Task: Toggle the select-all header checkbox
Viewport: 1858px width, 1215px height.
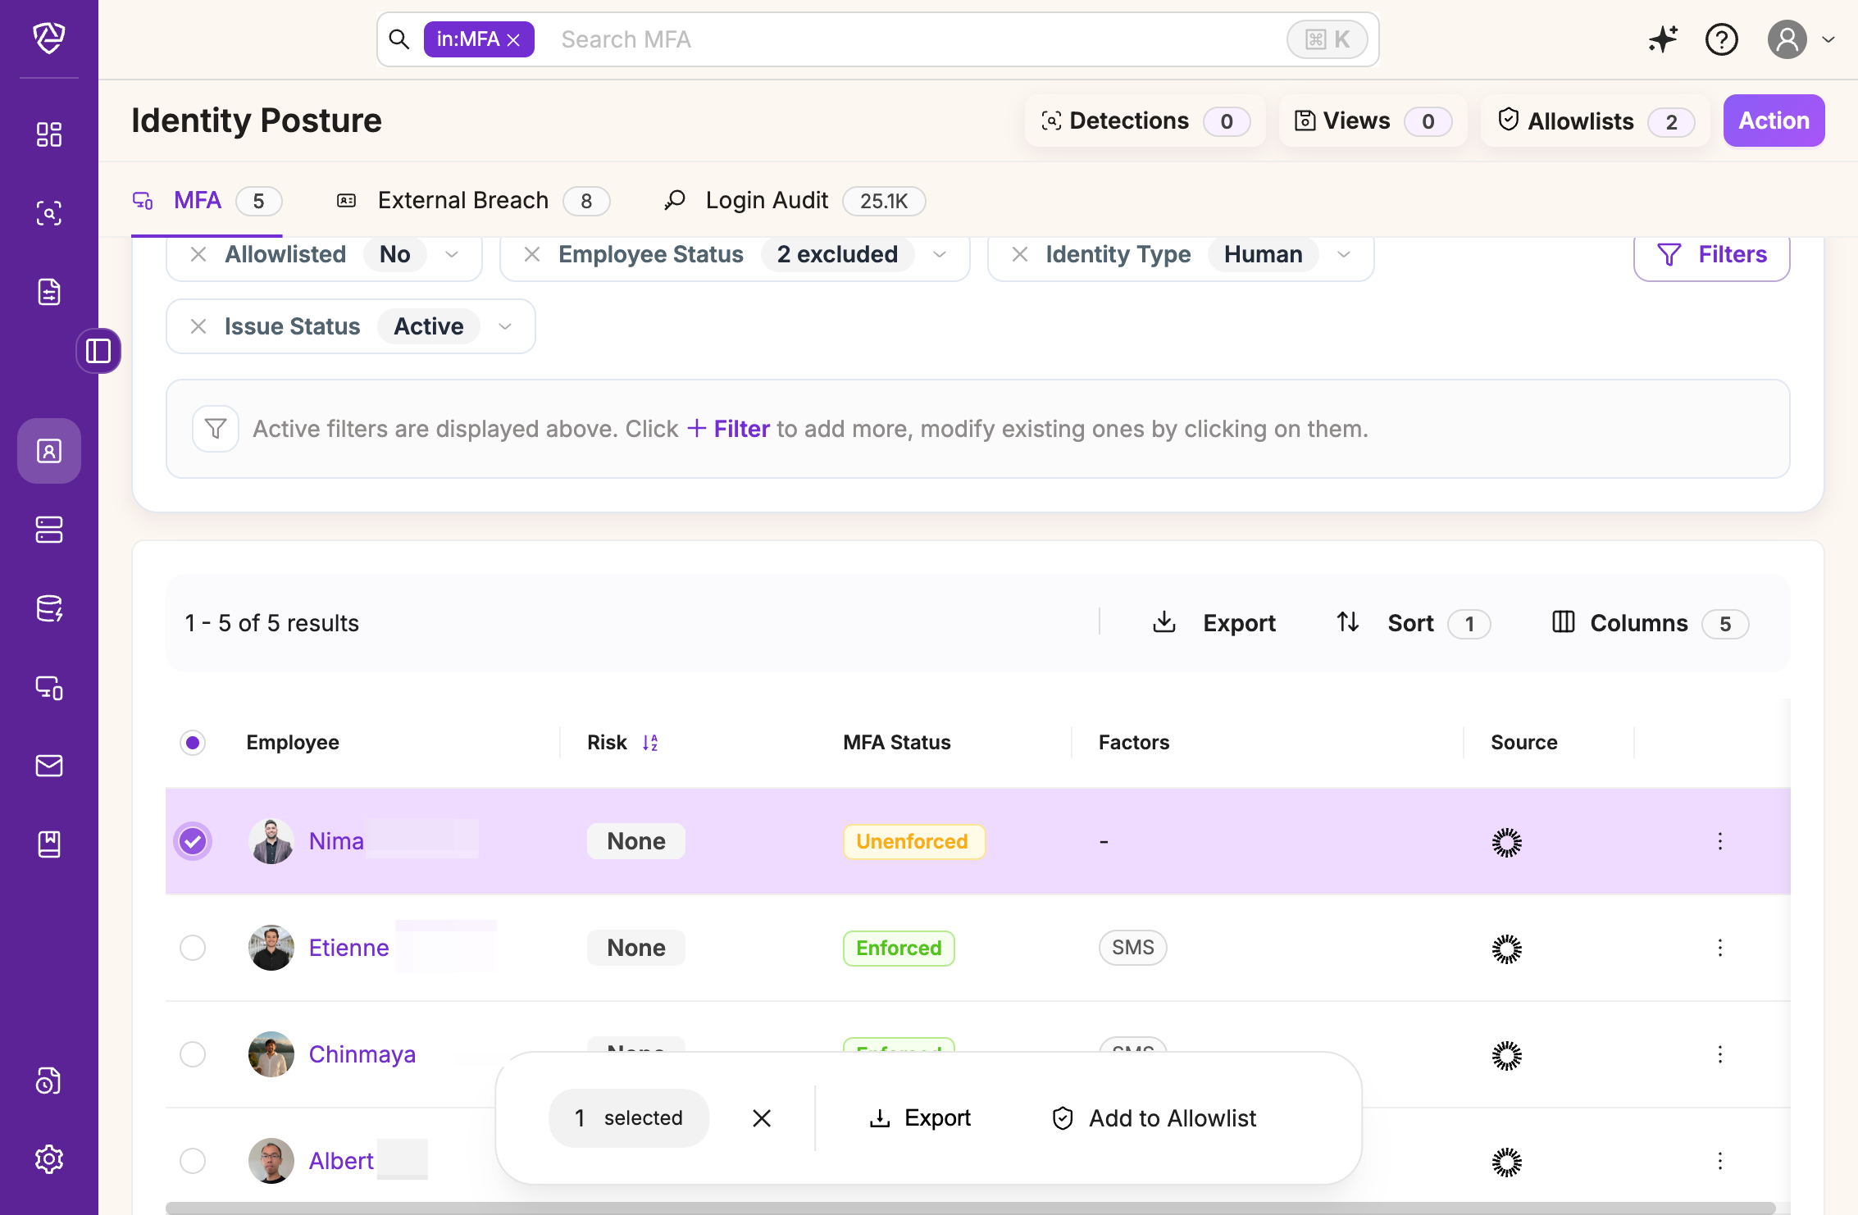Action: coord(193,743)
